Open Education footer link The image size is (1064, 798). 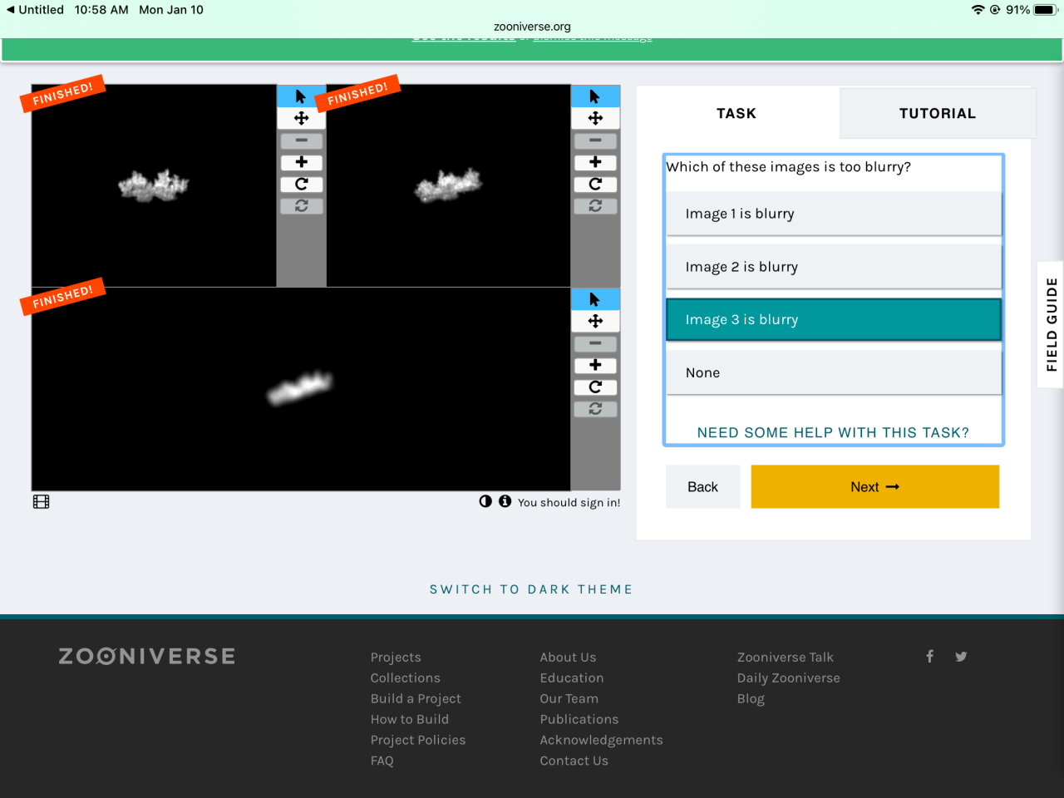[572, 678]
